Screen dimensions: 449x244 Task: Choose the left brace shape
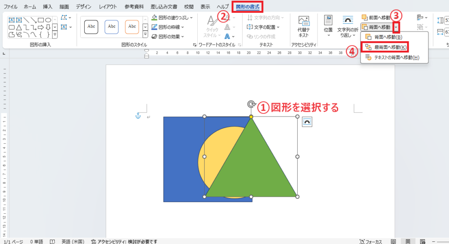click(41, 35)
